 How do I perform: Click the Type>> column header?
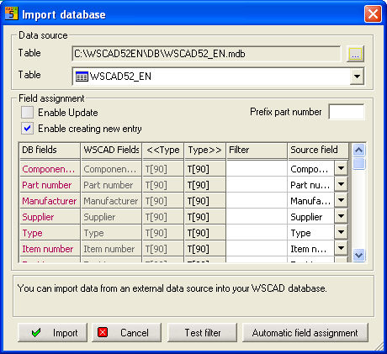coord(205,150)
